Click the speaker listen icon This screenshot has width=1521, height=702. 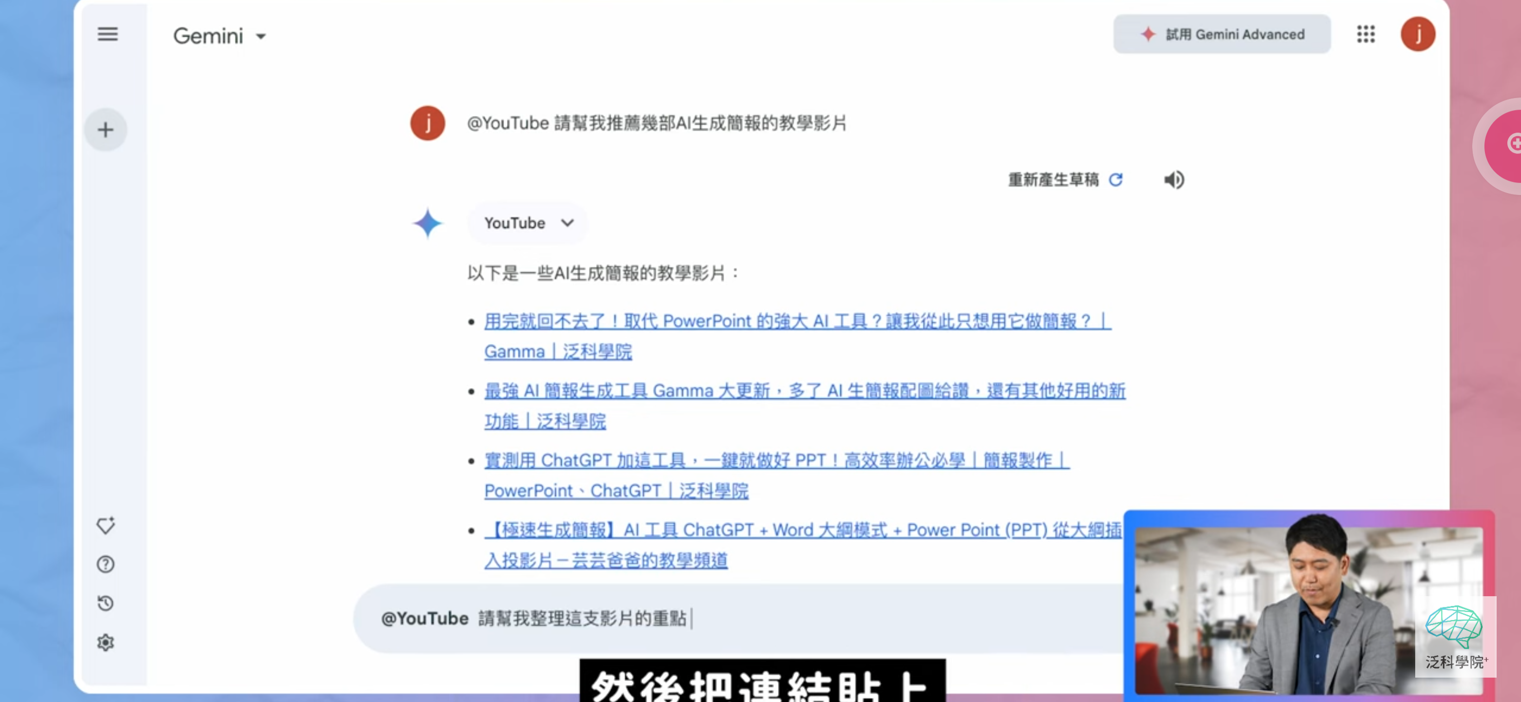click(x=1174, y=179)
